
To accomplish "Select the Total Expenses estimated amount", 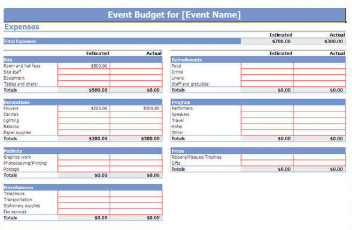I will 267,41.
